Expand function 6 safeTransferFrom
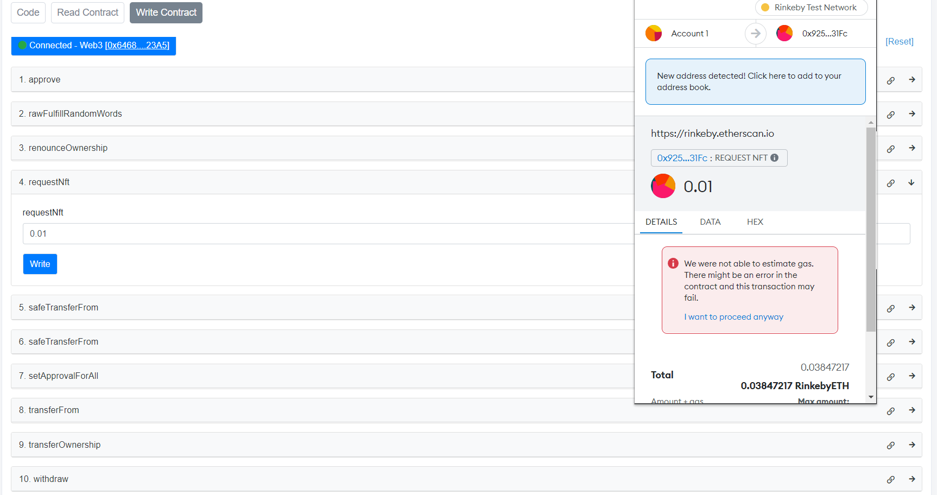This screenshot has height=495, width=937. pos(912,341)
